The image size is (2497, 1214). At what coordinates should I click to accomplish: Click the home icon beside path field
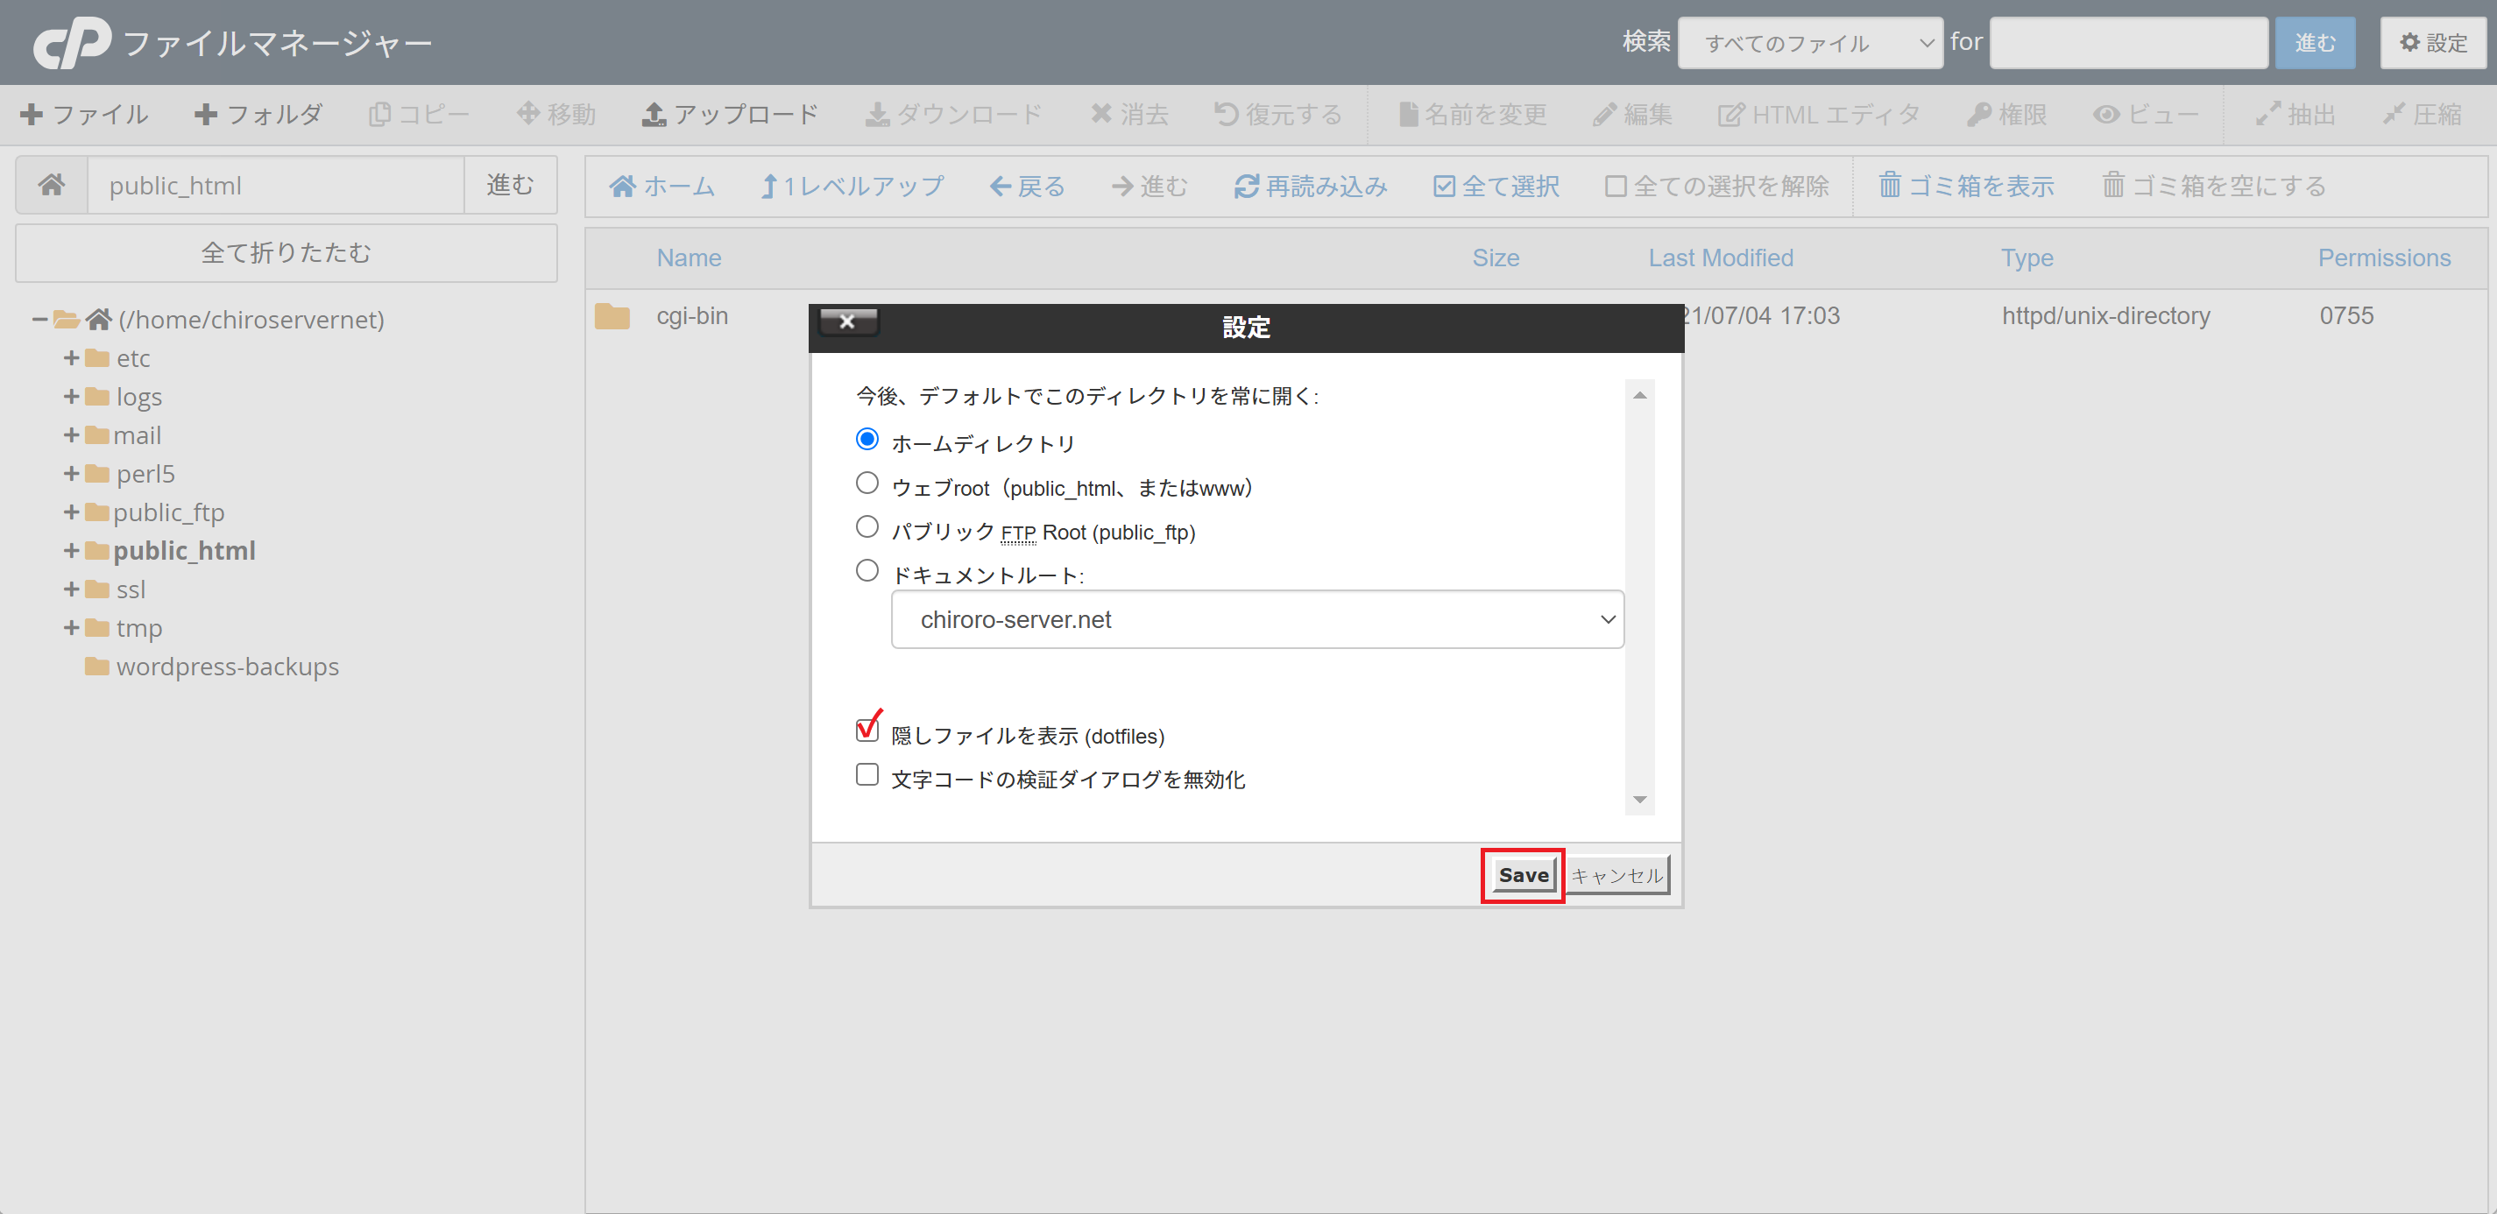[53, 184]
